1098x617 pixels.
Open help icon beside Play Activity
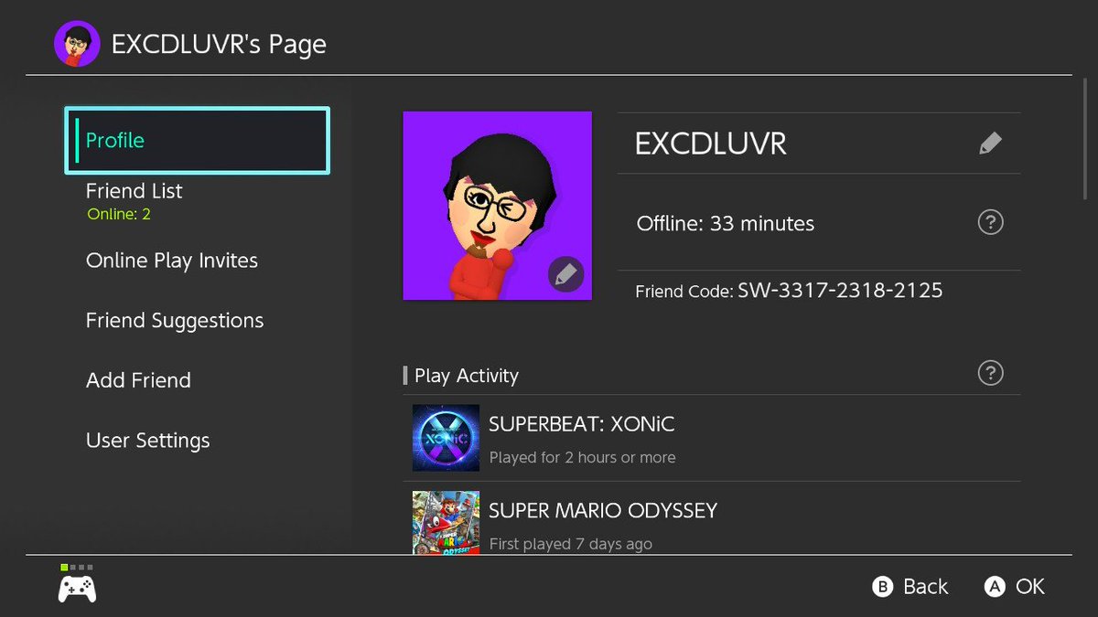(x=990, y=373)
